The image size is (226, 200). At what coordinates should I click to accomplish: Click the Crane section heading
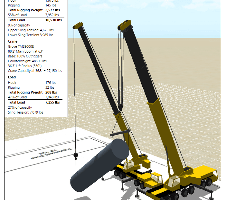coord(13,41)
